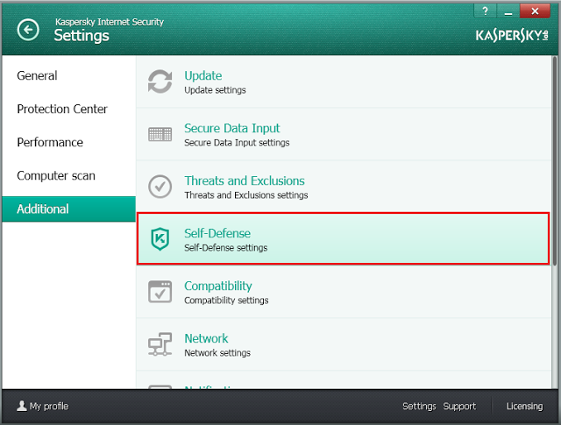This screenshot has width=561, height=425.
Task: Click the 'Settings' page heading
Action: 82,36
